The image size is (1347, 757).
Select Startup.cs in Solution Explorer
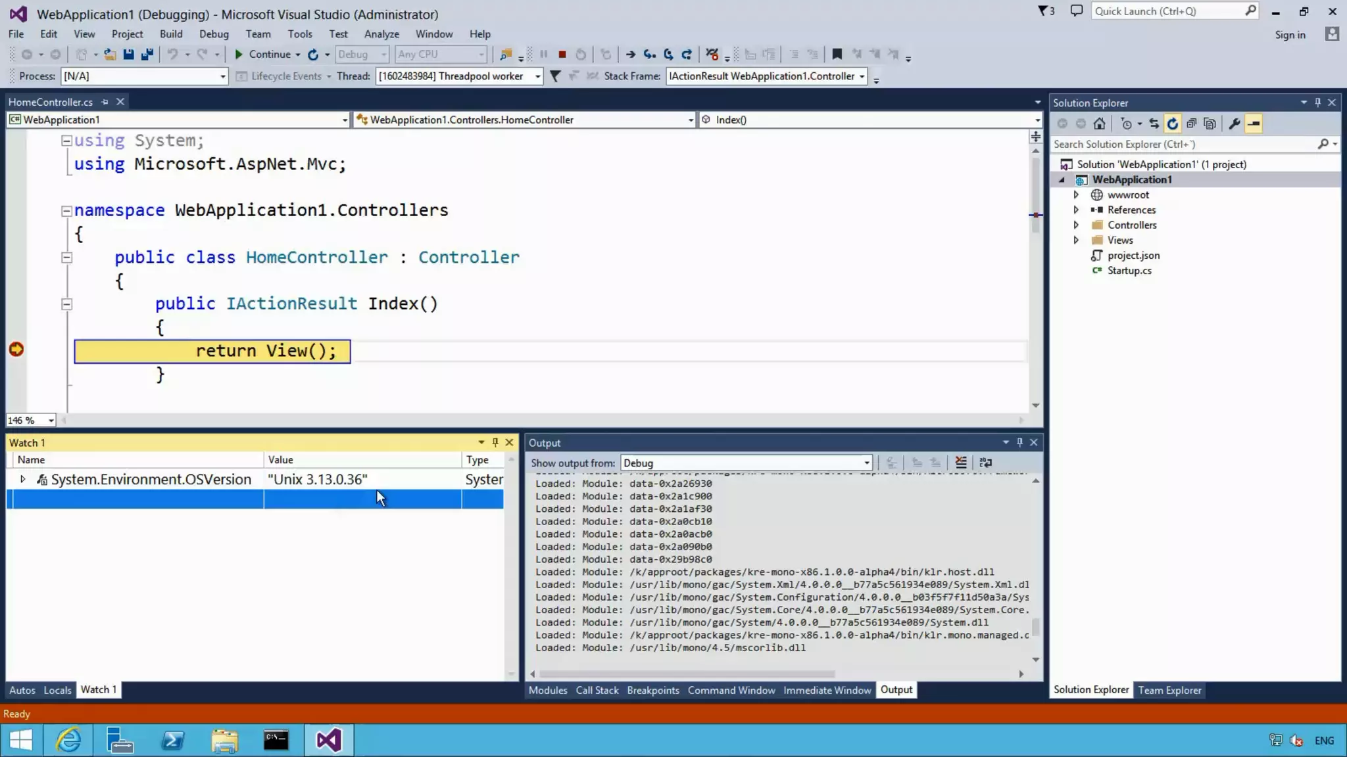[x=1129, y=271]
